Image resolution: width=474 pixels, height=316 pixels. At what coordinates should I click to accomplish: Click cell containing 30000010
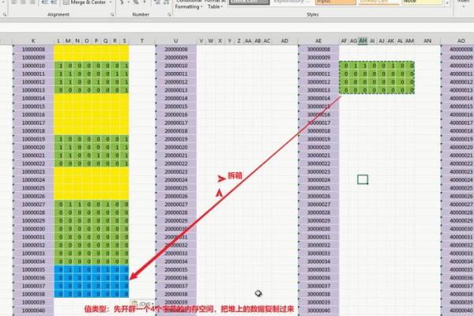click(x=318, y=66)
